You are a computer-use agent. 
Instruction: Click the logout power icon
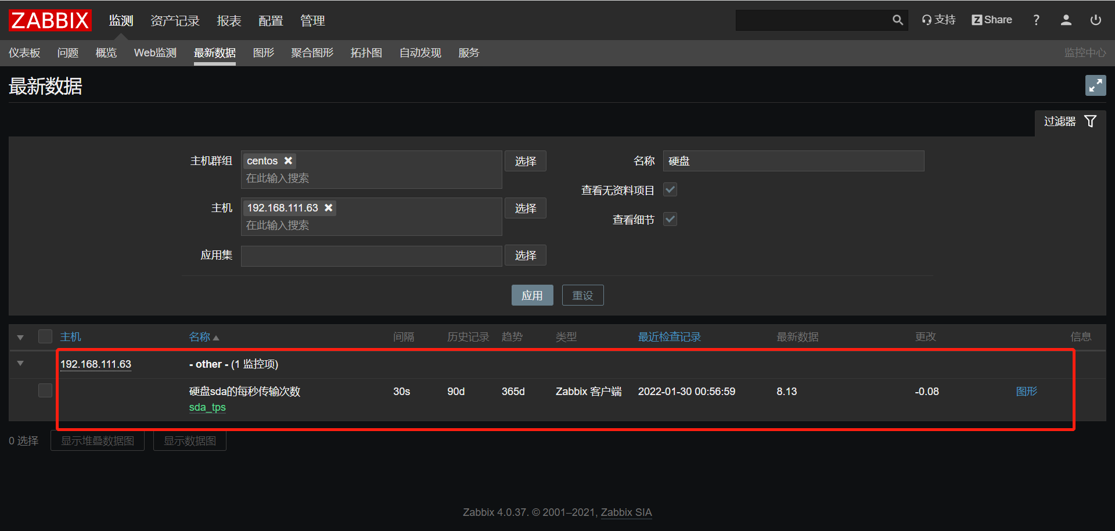click(1096, 20)
